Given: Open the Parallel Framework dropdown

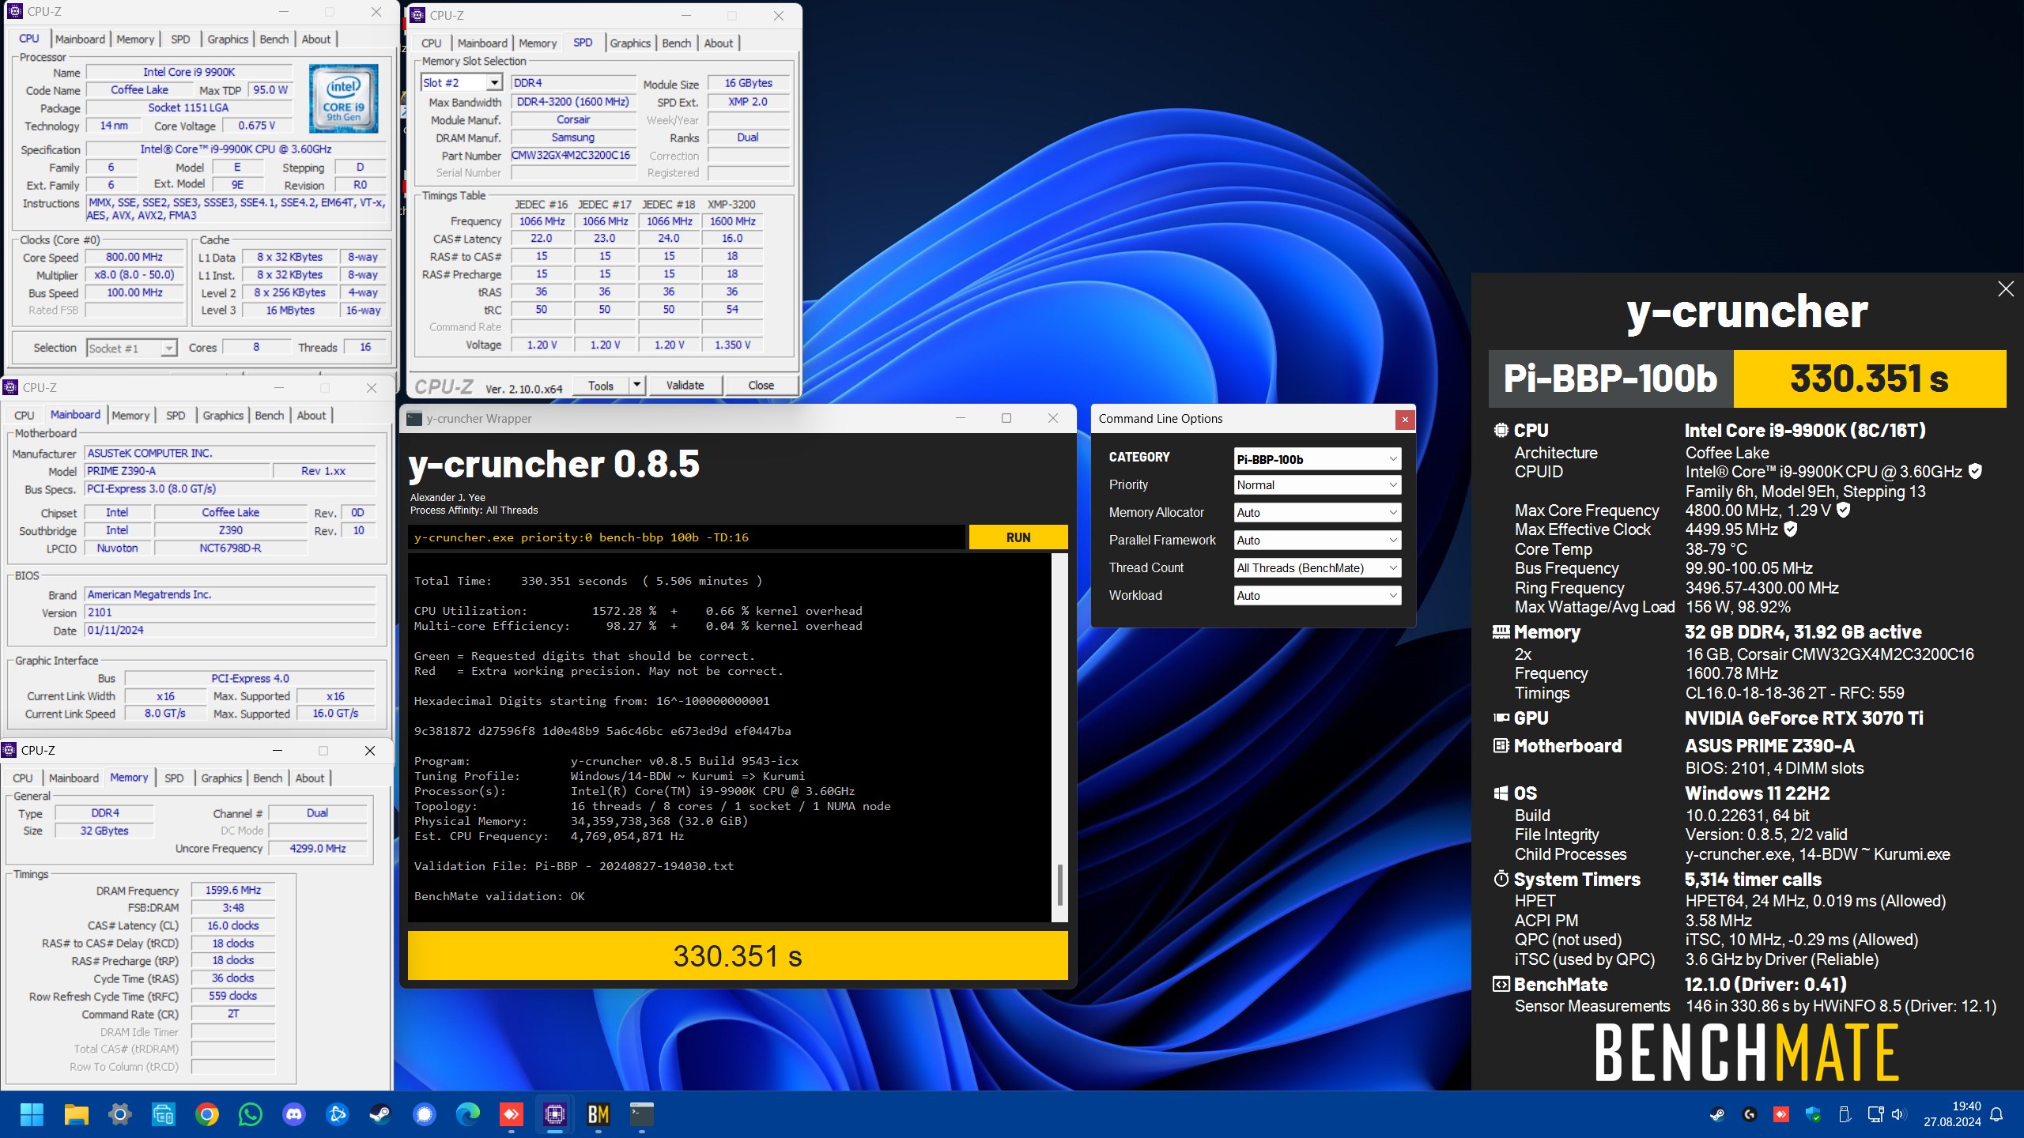Looking at the screenshot, I should tap(1317, 541).
